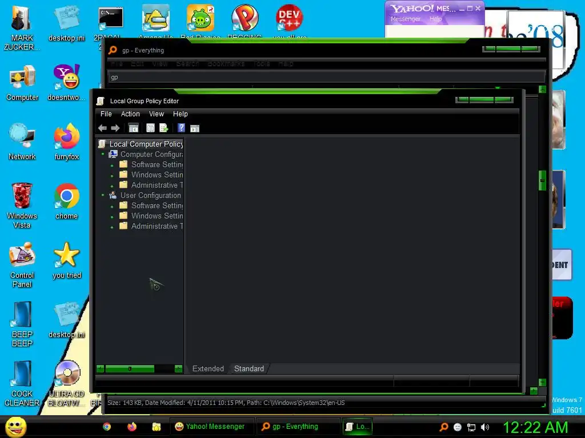The image size is (585, 438).
Task: Click the Back arrow in Group Policy toolbar
Action: (102, 128)
